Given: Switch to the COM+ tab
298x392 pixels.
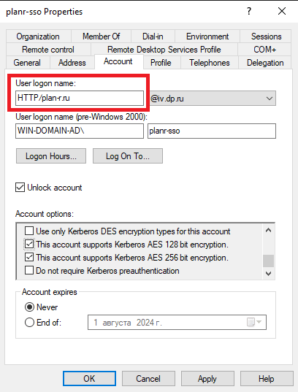Looking at the screenshot, I should (x=264, y=50).
